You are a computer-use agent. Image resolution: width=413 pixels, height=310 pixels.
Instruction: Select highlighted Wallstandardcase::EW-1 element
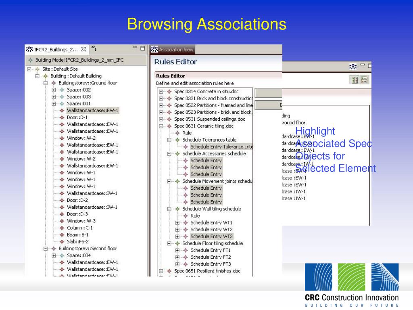coord(92,111)
